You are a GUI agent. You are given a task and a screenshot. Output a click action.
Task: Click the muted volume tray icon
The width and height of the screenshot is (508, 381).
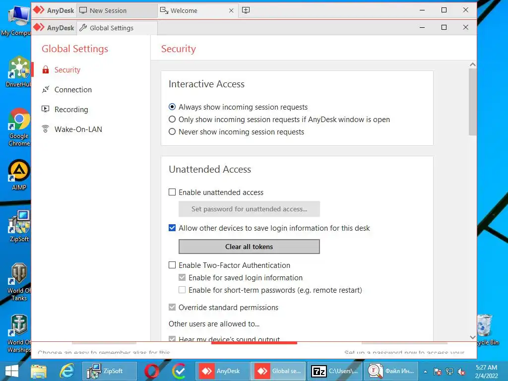tap(461, 372)
